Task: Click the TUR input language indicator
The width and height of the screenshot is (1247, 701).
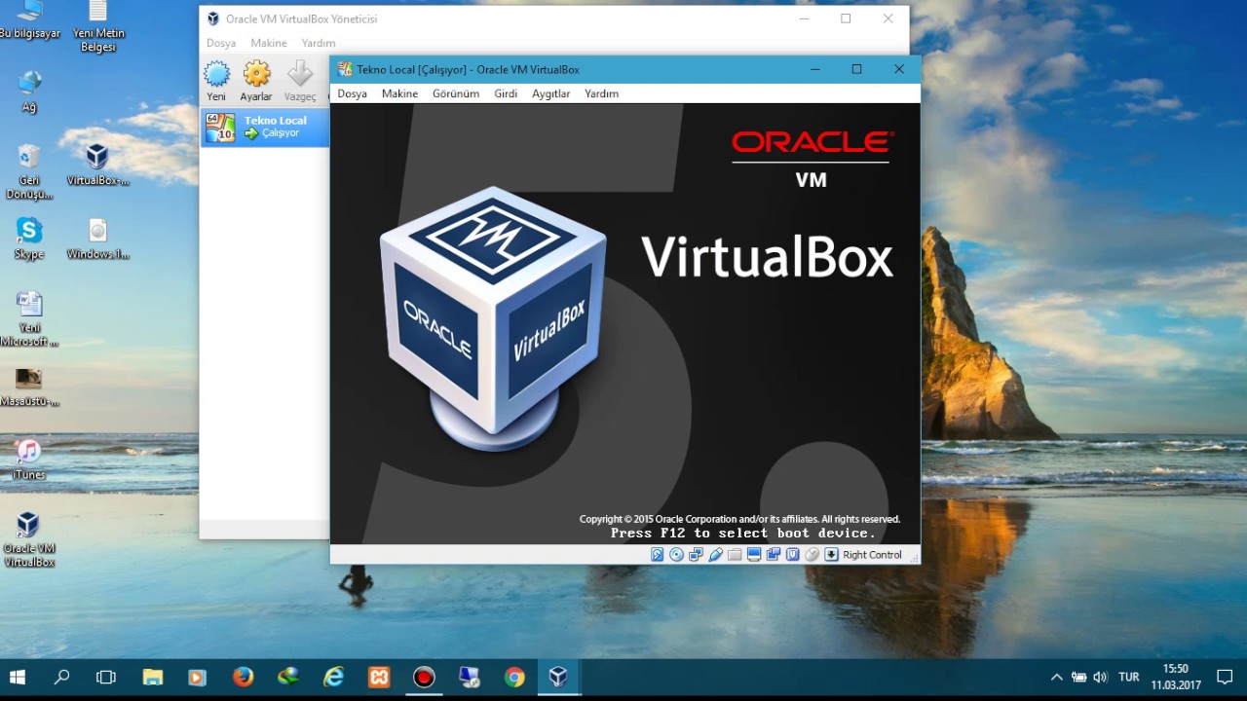Action: point(1129,678)
